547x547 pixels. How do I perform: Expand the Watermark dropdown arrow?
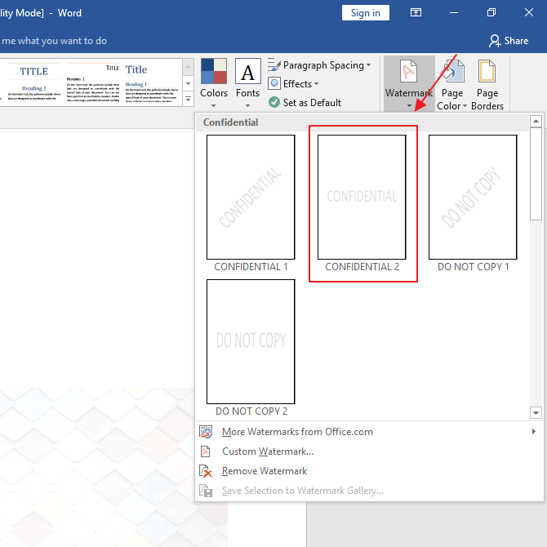(x=409, y=105)
